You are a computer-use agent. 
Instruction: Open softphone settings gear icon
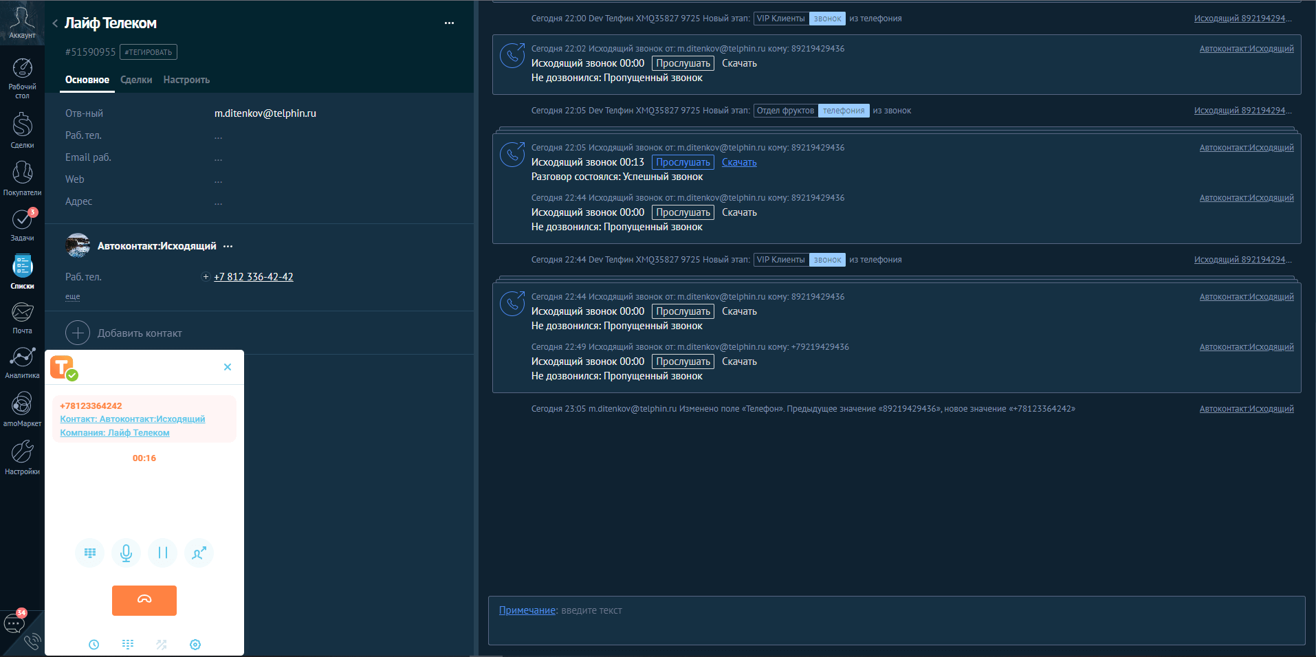pyautogui.click(x=195, y=645)
